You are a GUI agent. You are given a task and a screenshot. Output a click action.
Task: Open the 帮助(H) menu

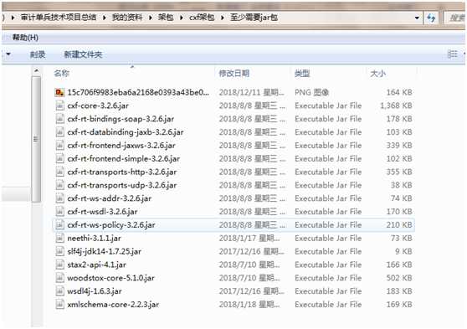[x=25, y=38]
